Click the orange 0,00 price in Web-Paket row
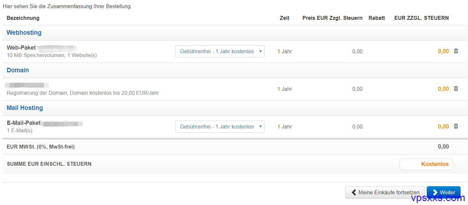 click(x=443, y=51)
